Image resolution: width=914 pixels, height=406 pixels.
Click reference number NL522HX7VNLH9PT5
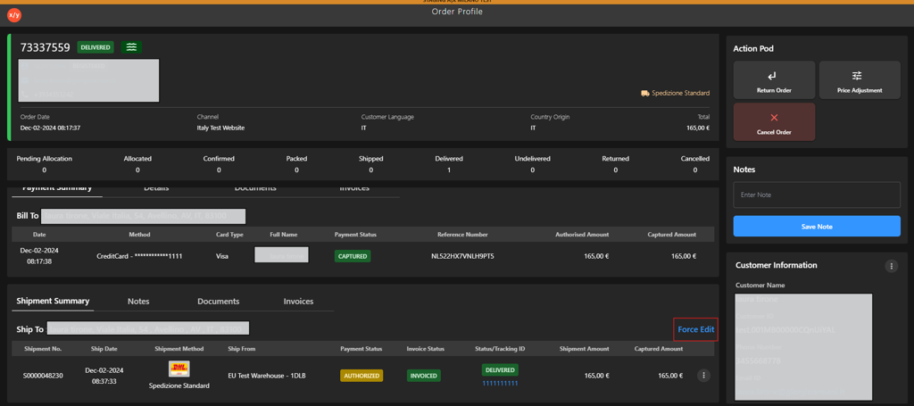tap(463, 256)
